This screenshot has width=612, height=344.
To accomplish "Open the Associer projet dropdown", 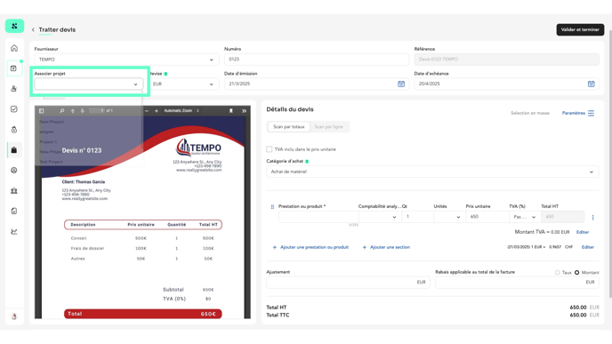I will tap(89, 84).
